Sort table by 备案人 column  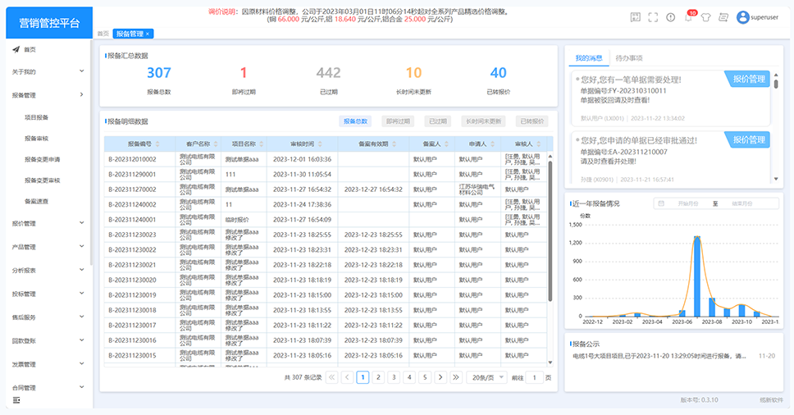tap(446, 144)
